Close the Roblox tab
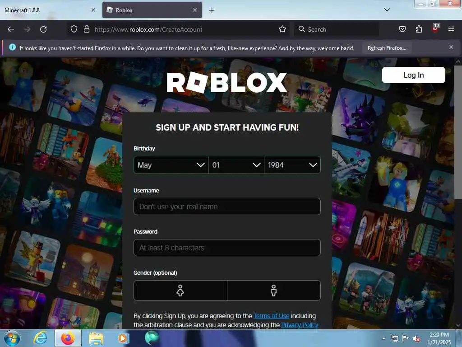 coord(195,10)
